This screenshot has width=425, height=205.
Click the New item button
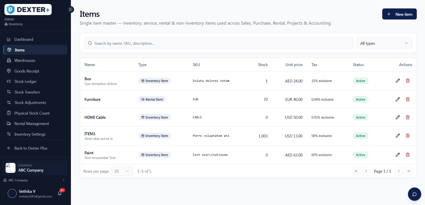coord(399,14)
